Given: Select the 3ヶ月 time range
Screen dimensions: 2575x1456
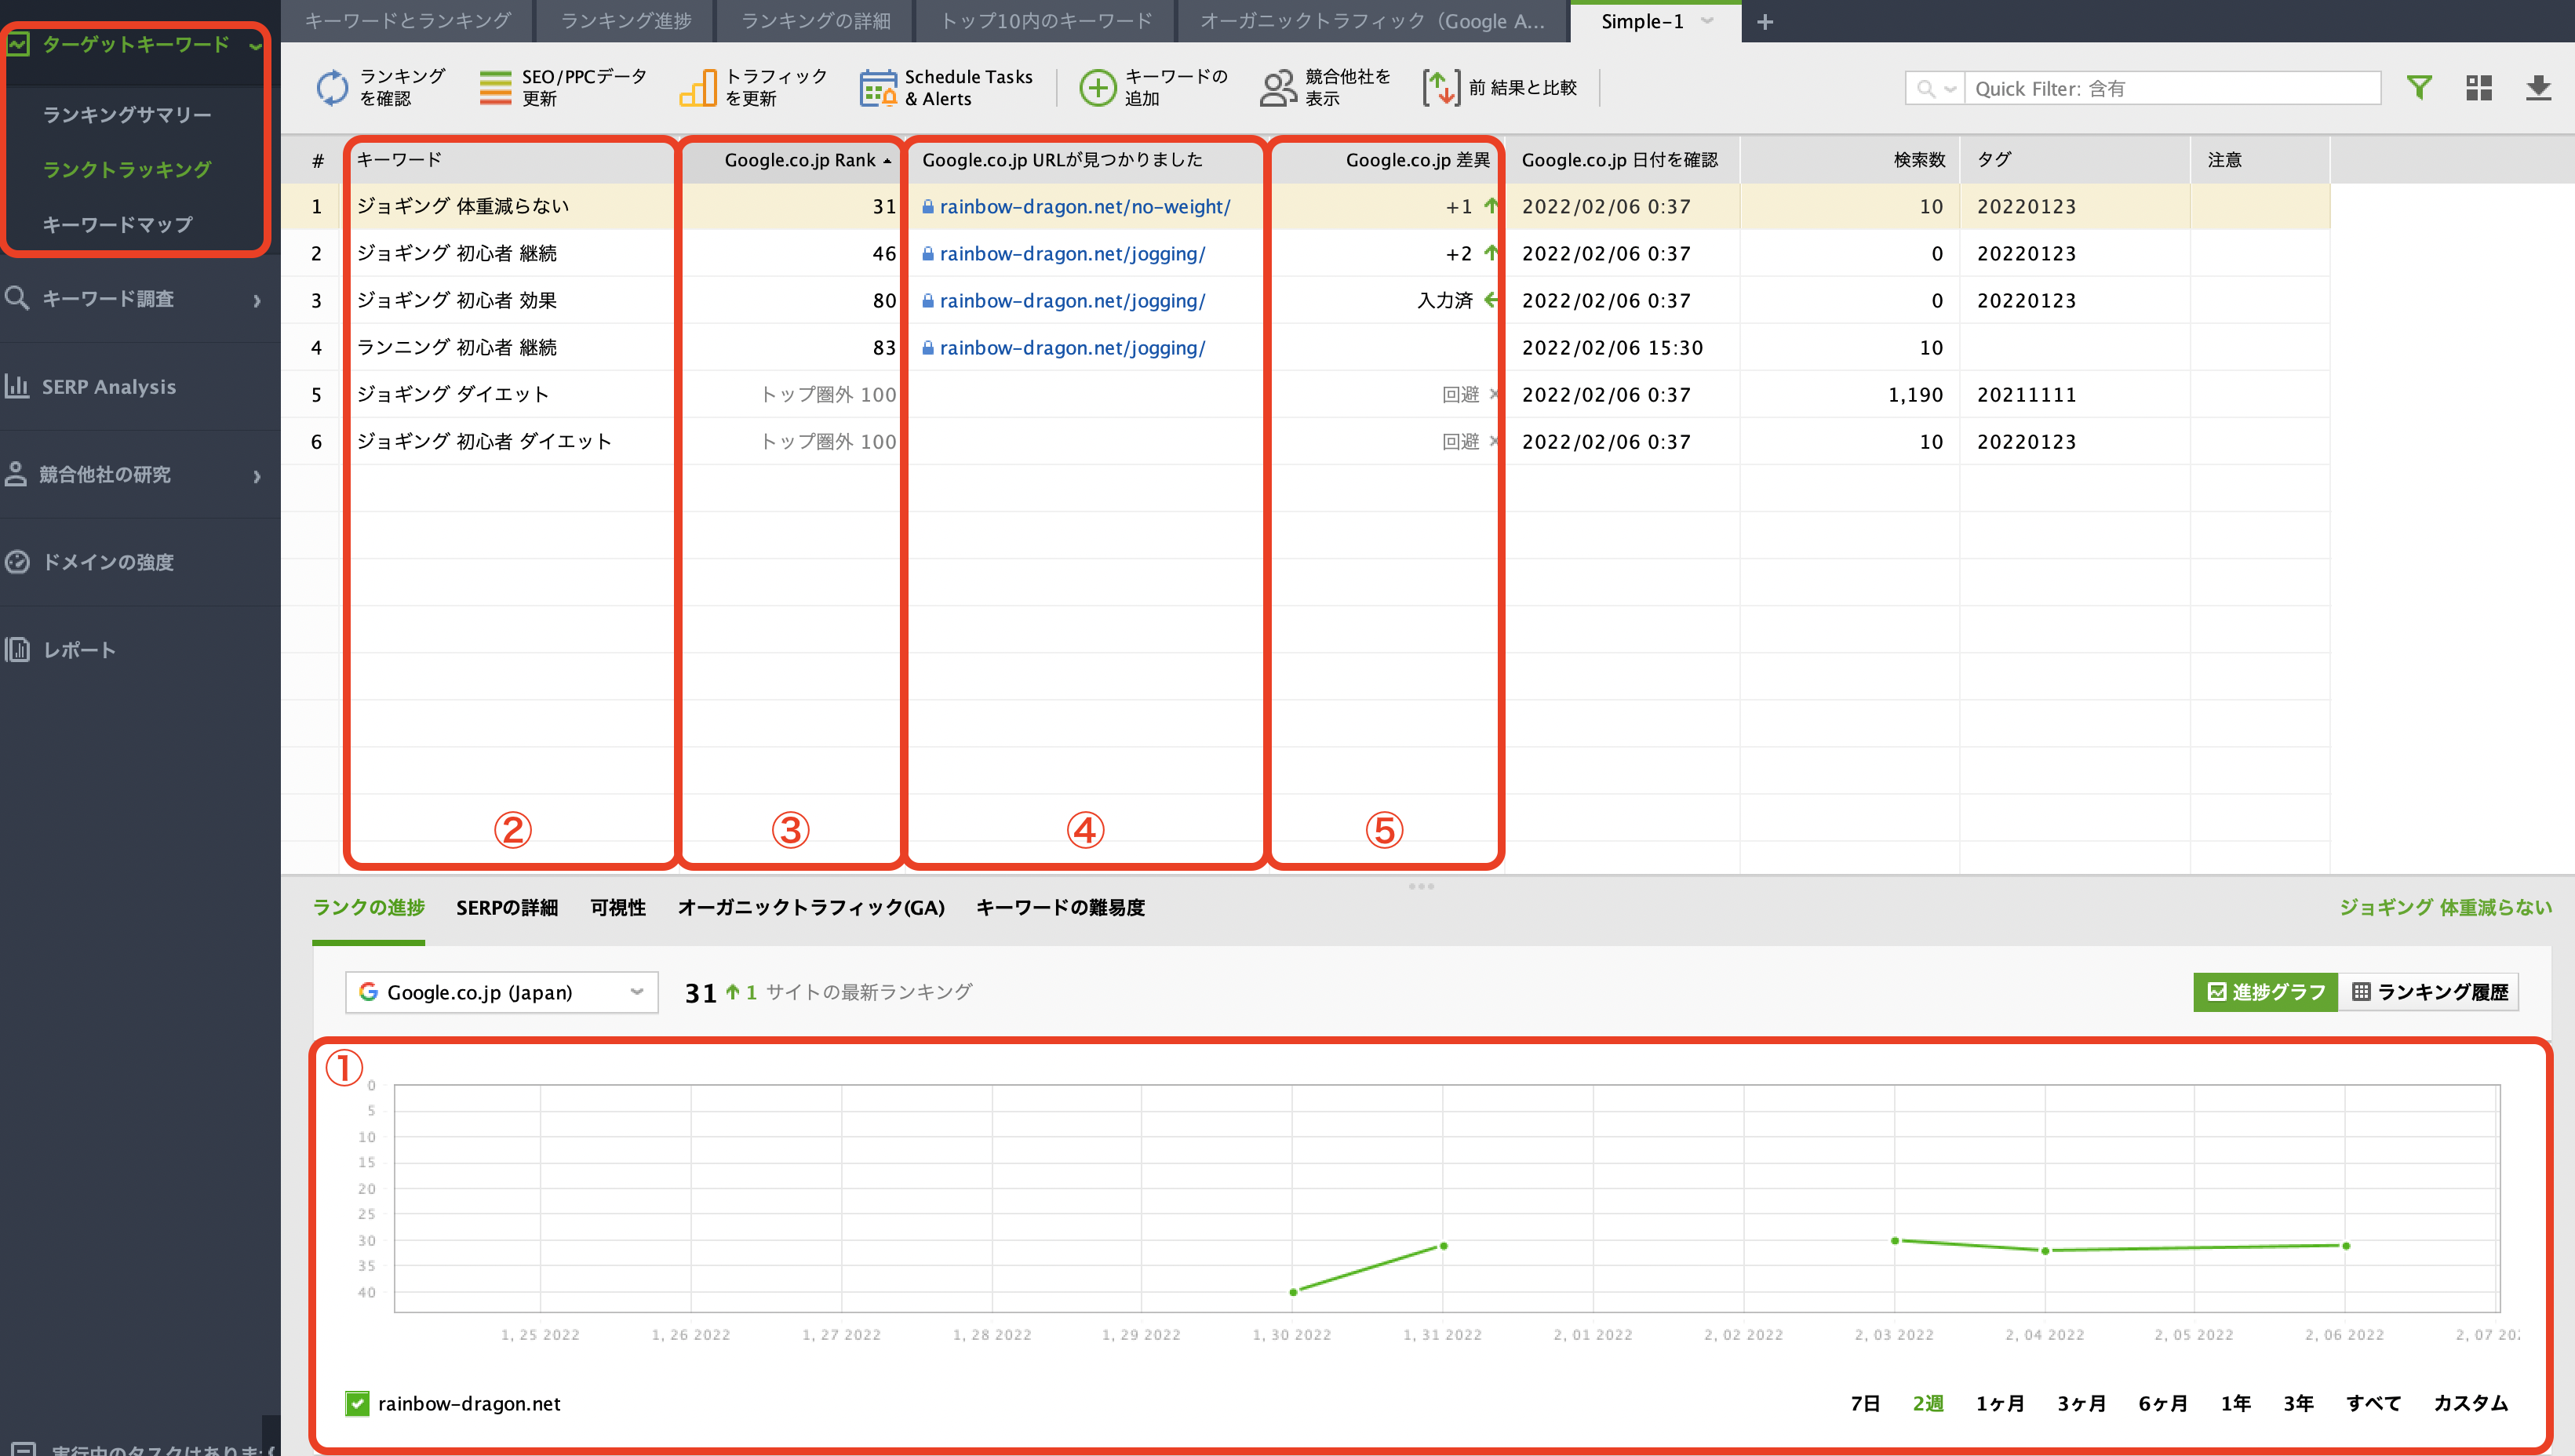Looking at the screenshot, I should pos(2082,1403).
